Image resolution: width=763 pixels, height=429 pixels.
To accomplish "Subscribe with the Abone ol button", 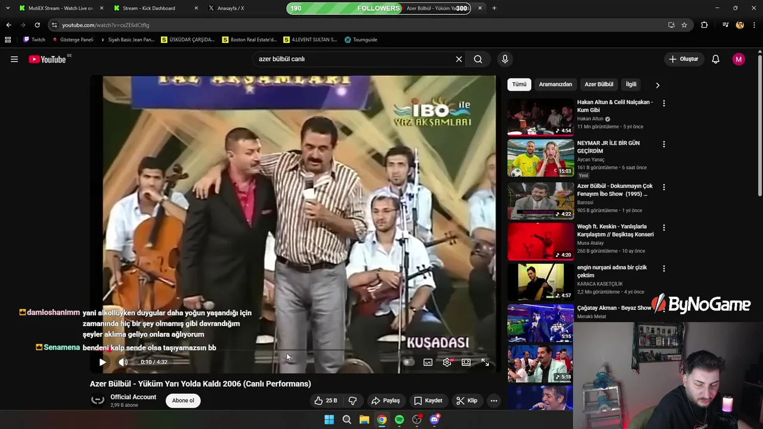I will tap(183, 400).
